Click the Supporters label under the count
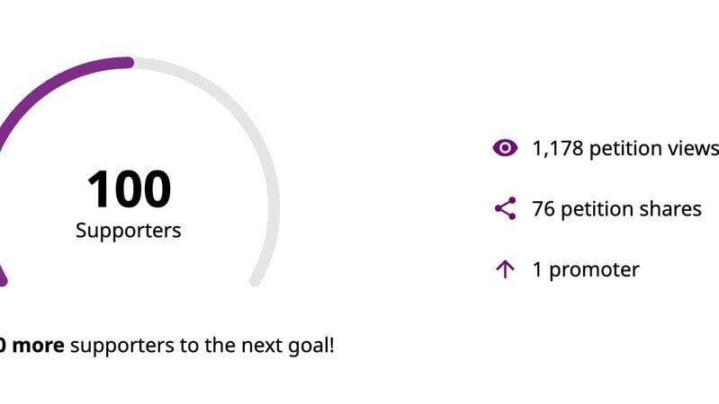Screen dimensions: 719x404 point(129,231)
